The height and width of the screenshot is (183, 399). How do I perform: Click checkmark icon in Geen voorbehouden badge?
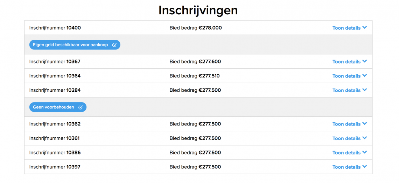pyautogui.click(x=80, y=107)
